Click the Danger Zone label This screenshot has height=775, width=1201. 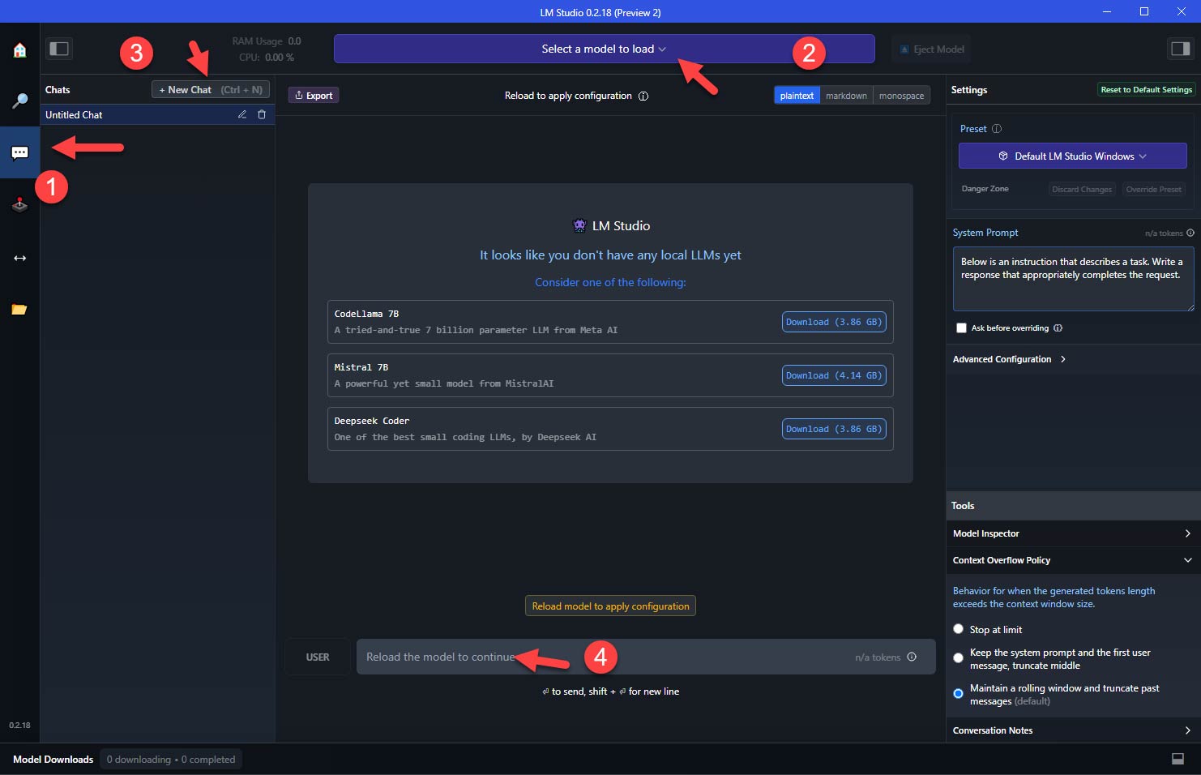(x=985, y=189)
